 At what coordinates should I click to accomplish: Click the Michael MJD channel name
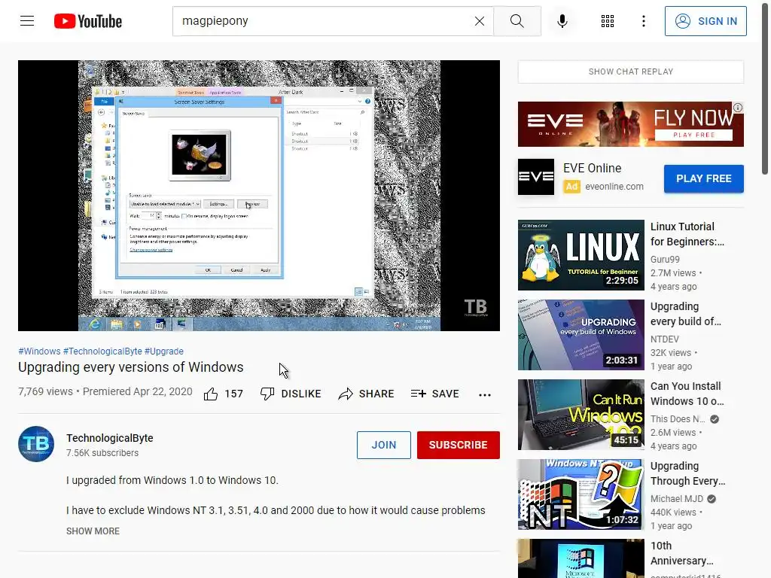point(677,499)
